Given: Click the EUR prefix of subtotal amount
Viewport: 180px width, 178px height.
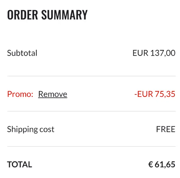Looking at the screenshot, I should [x=140, y=53].
